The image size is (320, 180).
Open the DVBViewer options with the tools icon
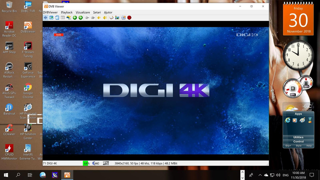[123, 17]
